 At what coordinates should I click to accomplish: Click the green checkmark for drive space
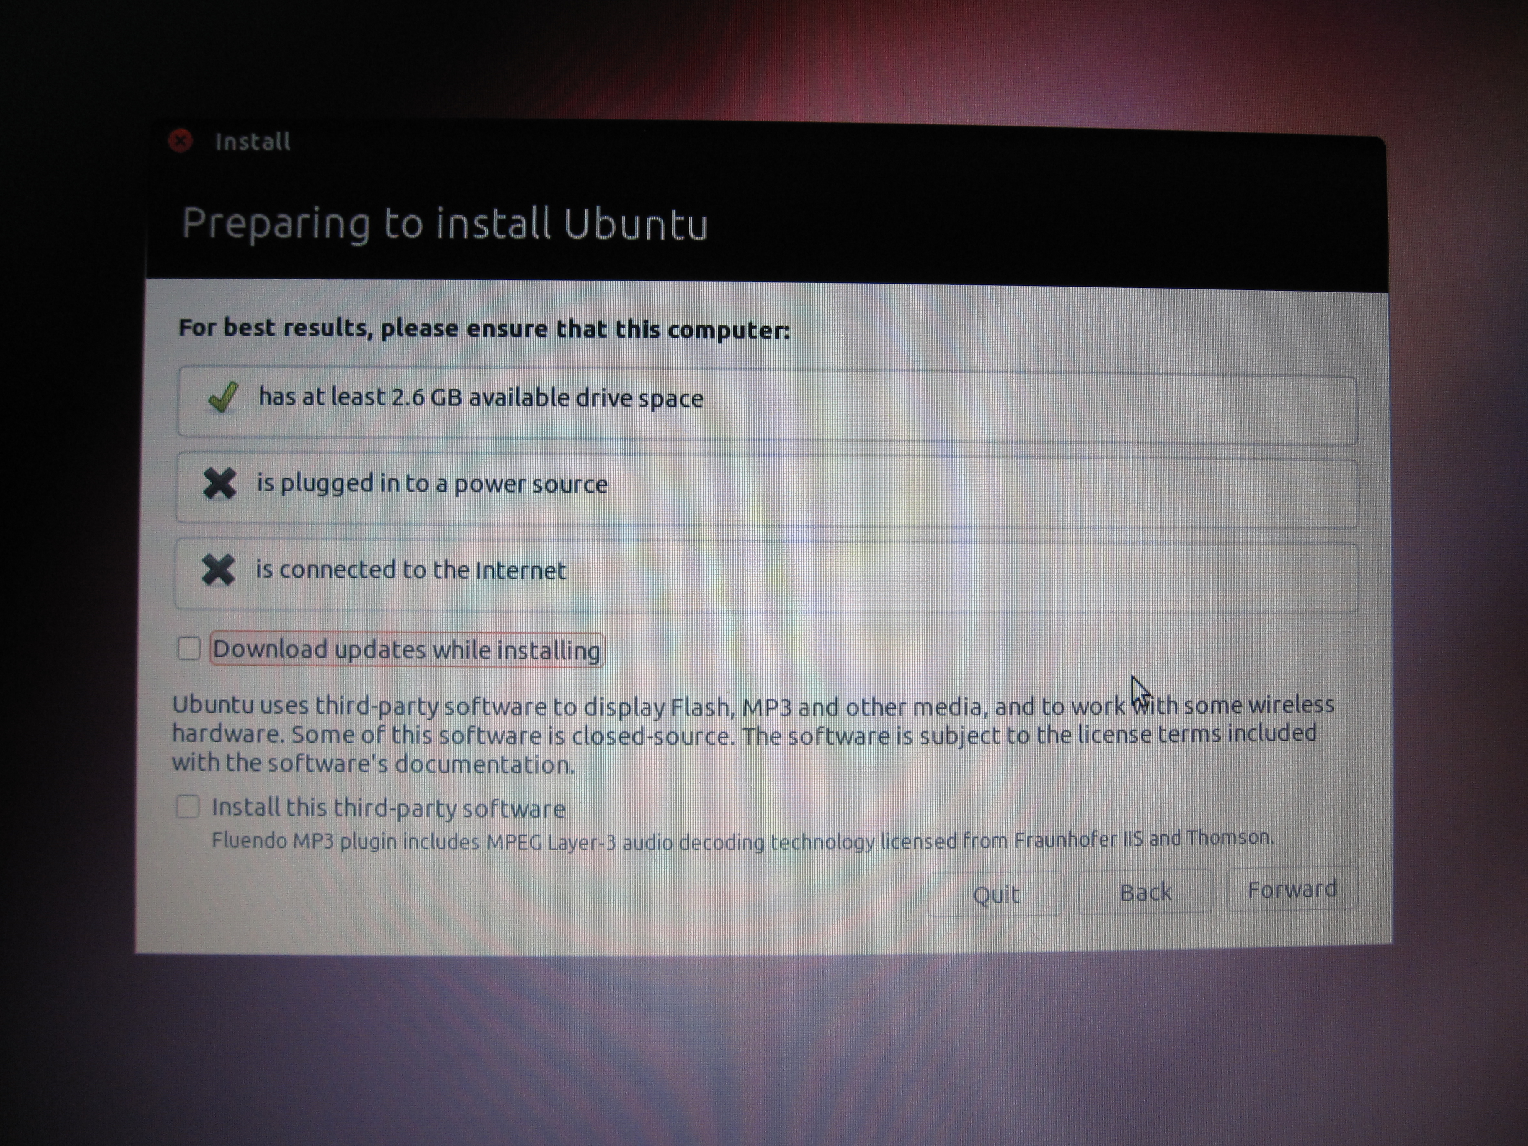pyautogui.click(x=222, y=397)
